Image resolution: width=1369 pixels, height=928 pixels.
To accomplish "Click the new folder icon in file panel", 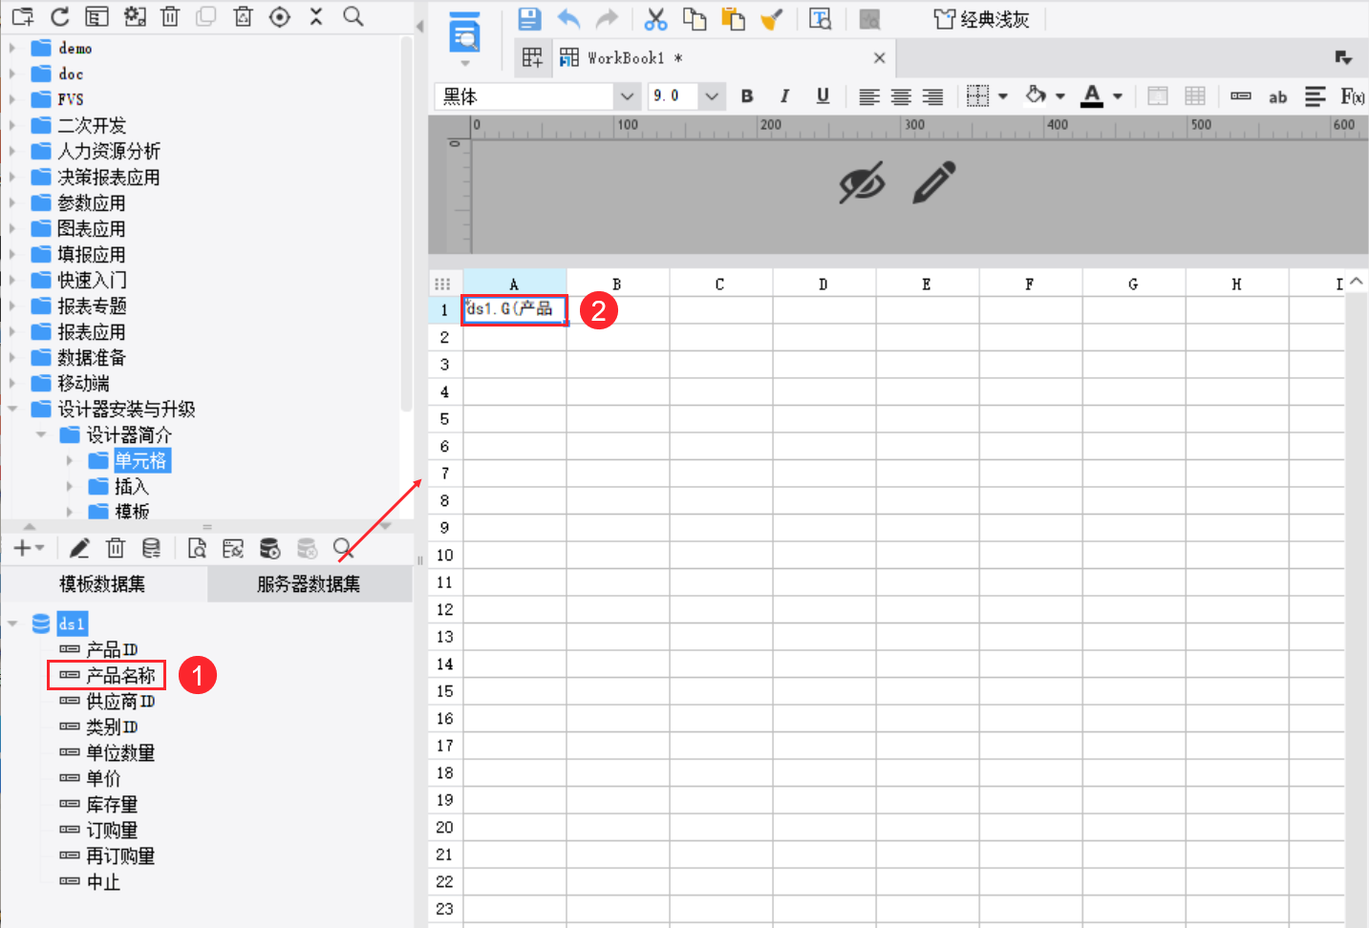I will [x=23, y=16].
